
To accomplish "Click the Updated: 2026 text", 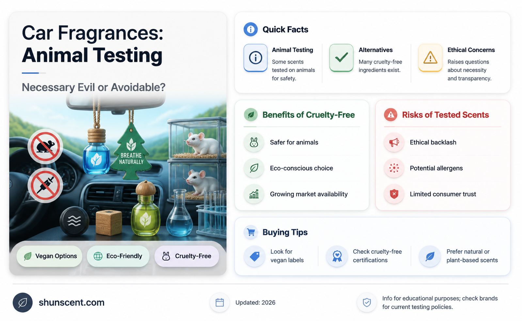I will click(x=255, y=302).
